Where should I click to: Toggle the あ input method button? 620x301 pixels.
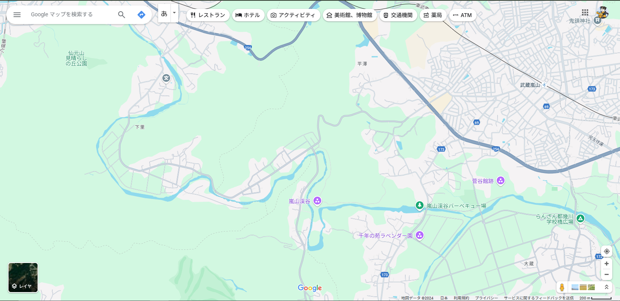coord(164,14)
